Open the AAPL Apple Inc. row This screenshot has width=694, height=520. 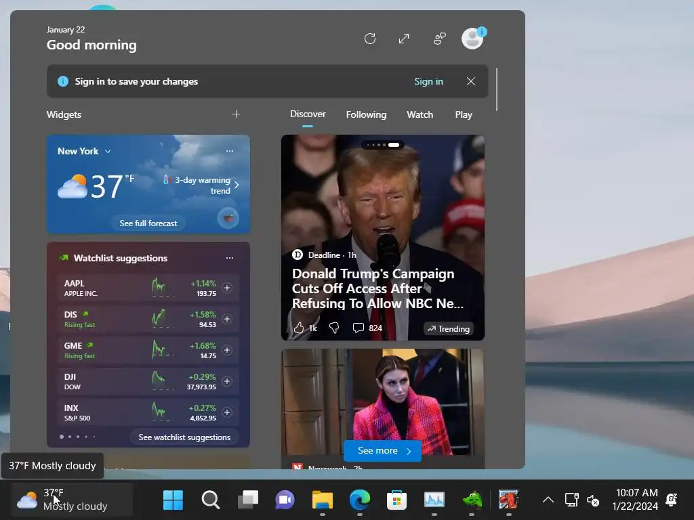pyautogui.click(x=148, y=288)
